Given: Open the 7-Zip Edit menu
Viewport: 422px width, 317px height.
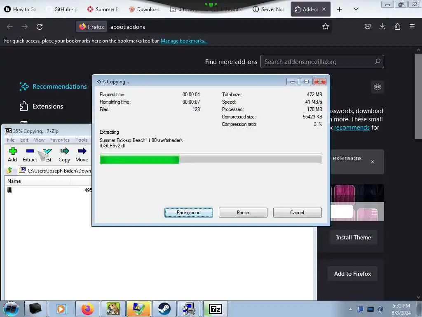Looking at the screenshot, I should [x=24, y=140].
